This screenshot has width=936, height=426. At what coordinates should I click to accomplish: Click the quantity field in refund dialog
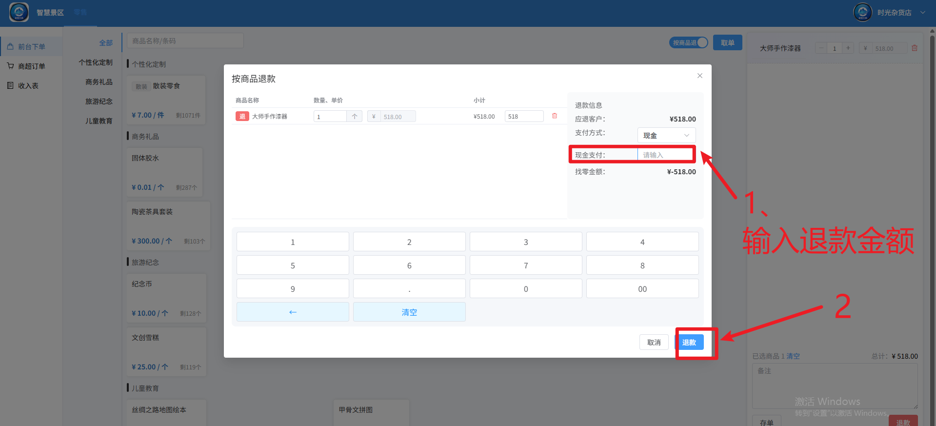pyautogui.click(x=330, y=116)
